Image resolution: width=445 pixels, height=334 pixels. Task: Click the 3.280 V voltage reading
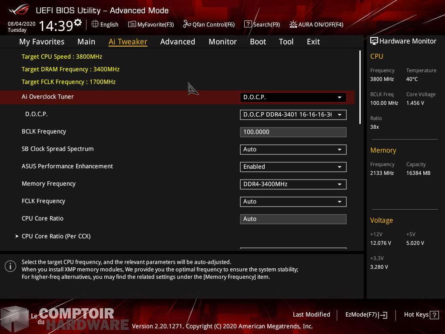[x=379, y=267]
